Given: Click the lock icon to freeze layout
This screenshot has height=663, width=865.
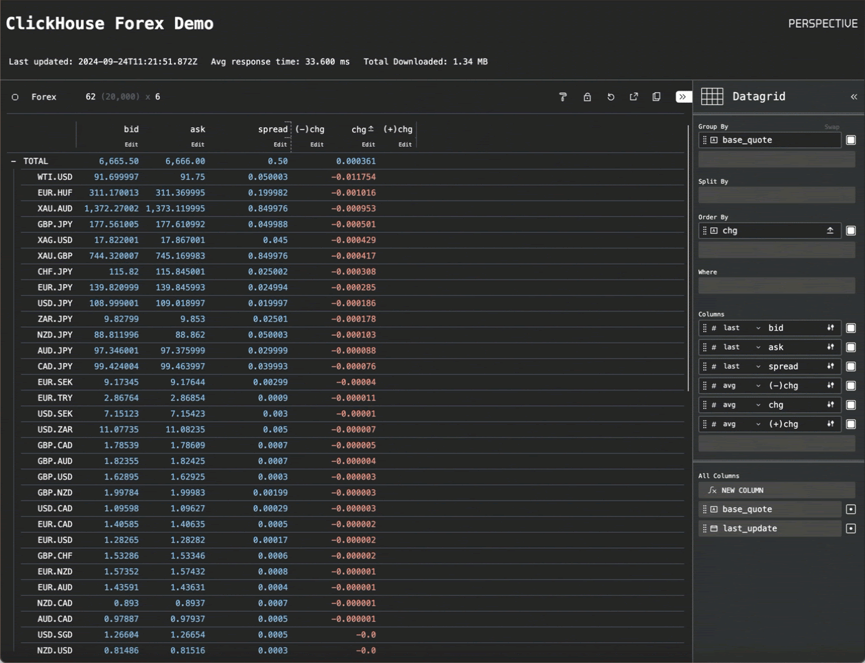Looking at the screenshot, I should tap(587, 97).
